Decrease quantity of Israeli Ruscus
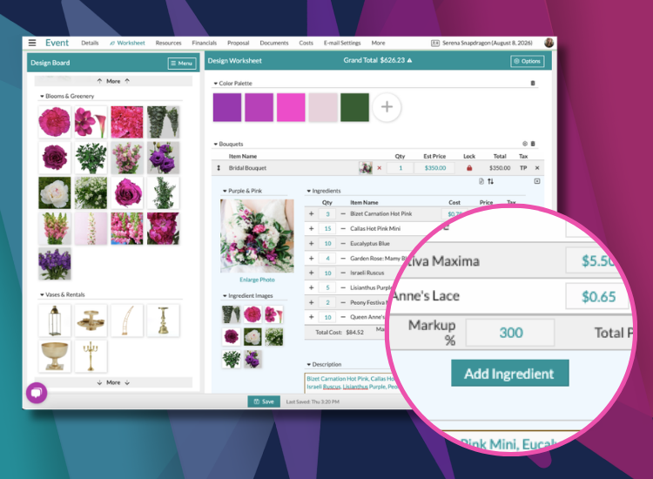The height and width of the screenshot is (479, 653). tap(343, 273)
